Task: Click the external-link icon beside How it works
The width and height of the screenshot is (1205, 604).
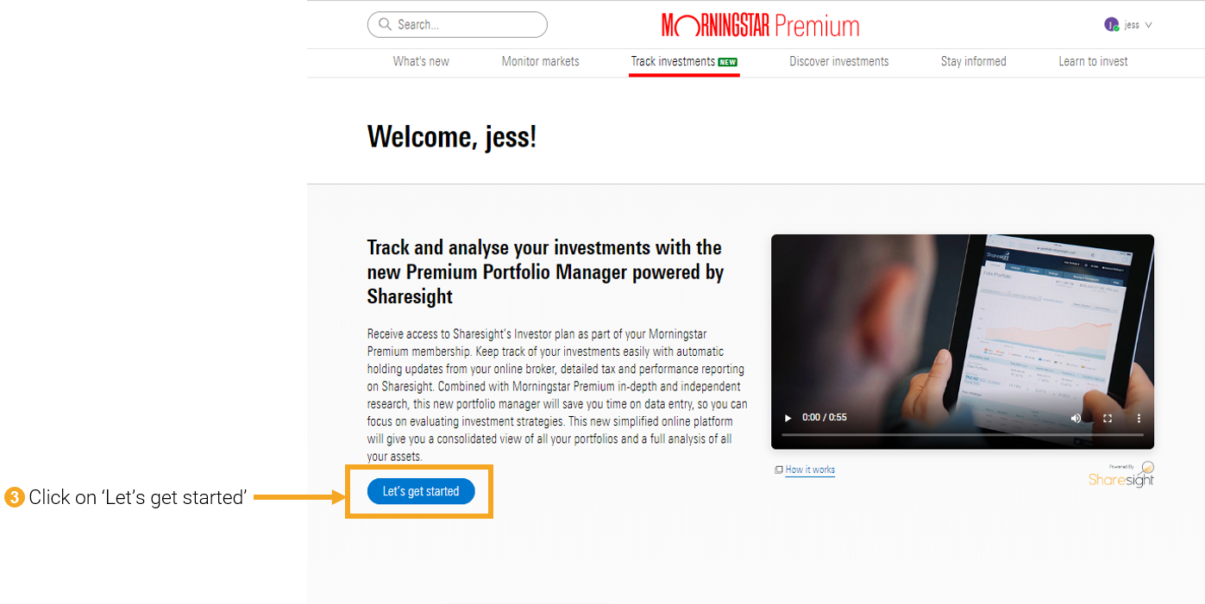Action: point(779,470)
